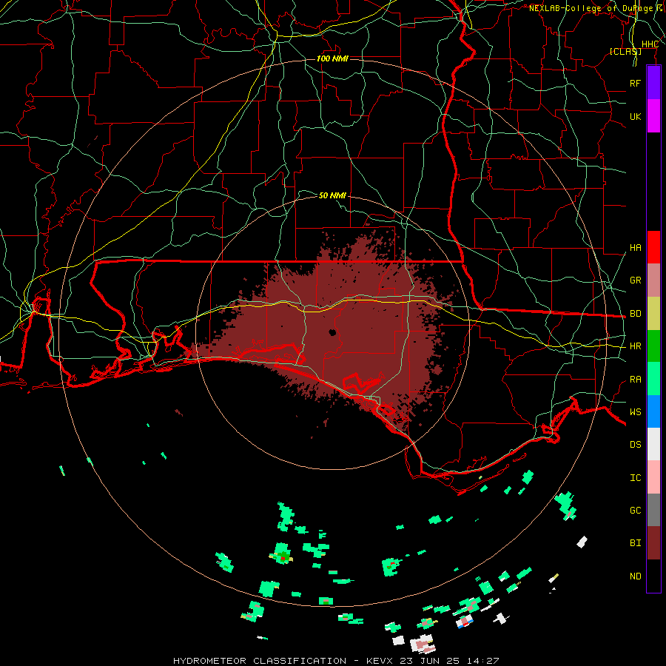Click the HA legend label
Image resolution: width=666 pixels, height=666 pixels.
[x=635, y=247]
